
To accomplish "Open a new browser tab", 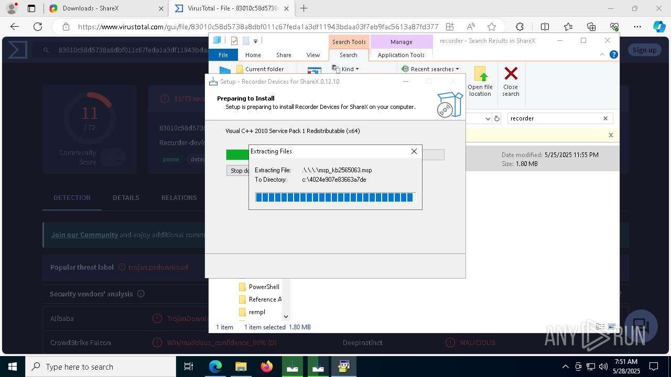I will click(x=304, y=8).
